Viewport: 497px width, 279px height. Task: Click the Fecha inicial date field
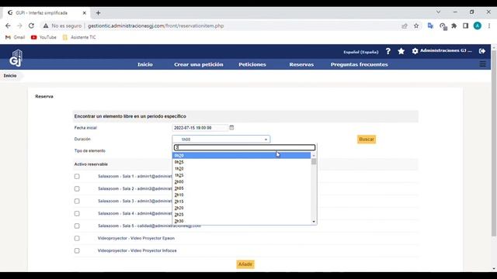point(200,128)
